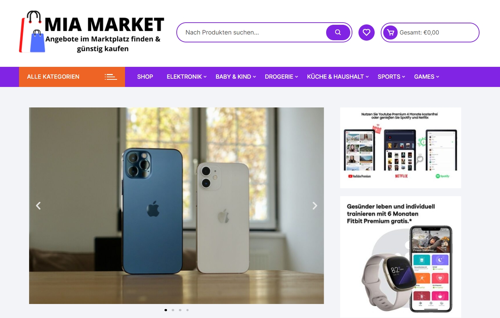Jump to the fourth carousel dot
This screenshot has height=318, width=500.
tap(187, 310)
